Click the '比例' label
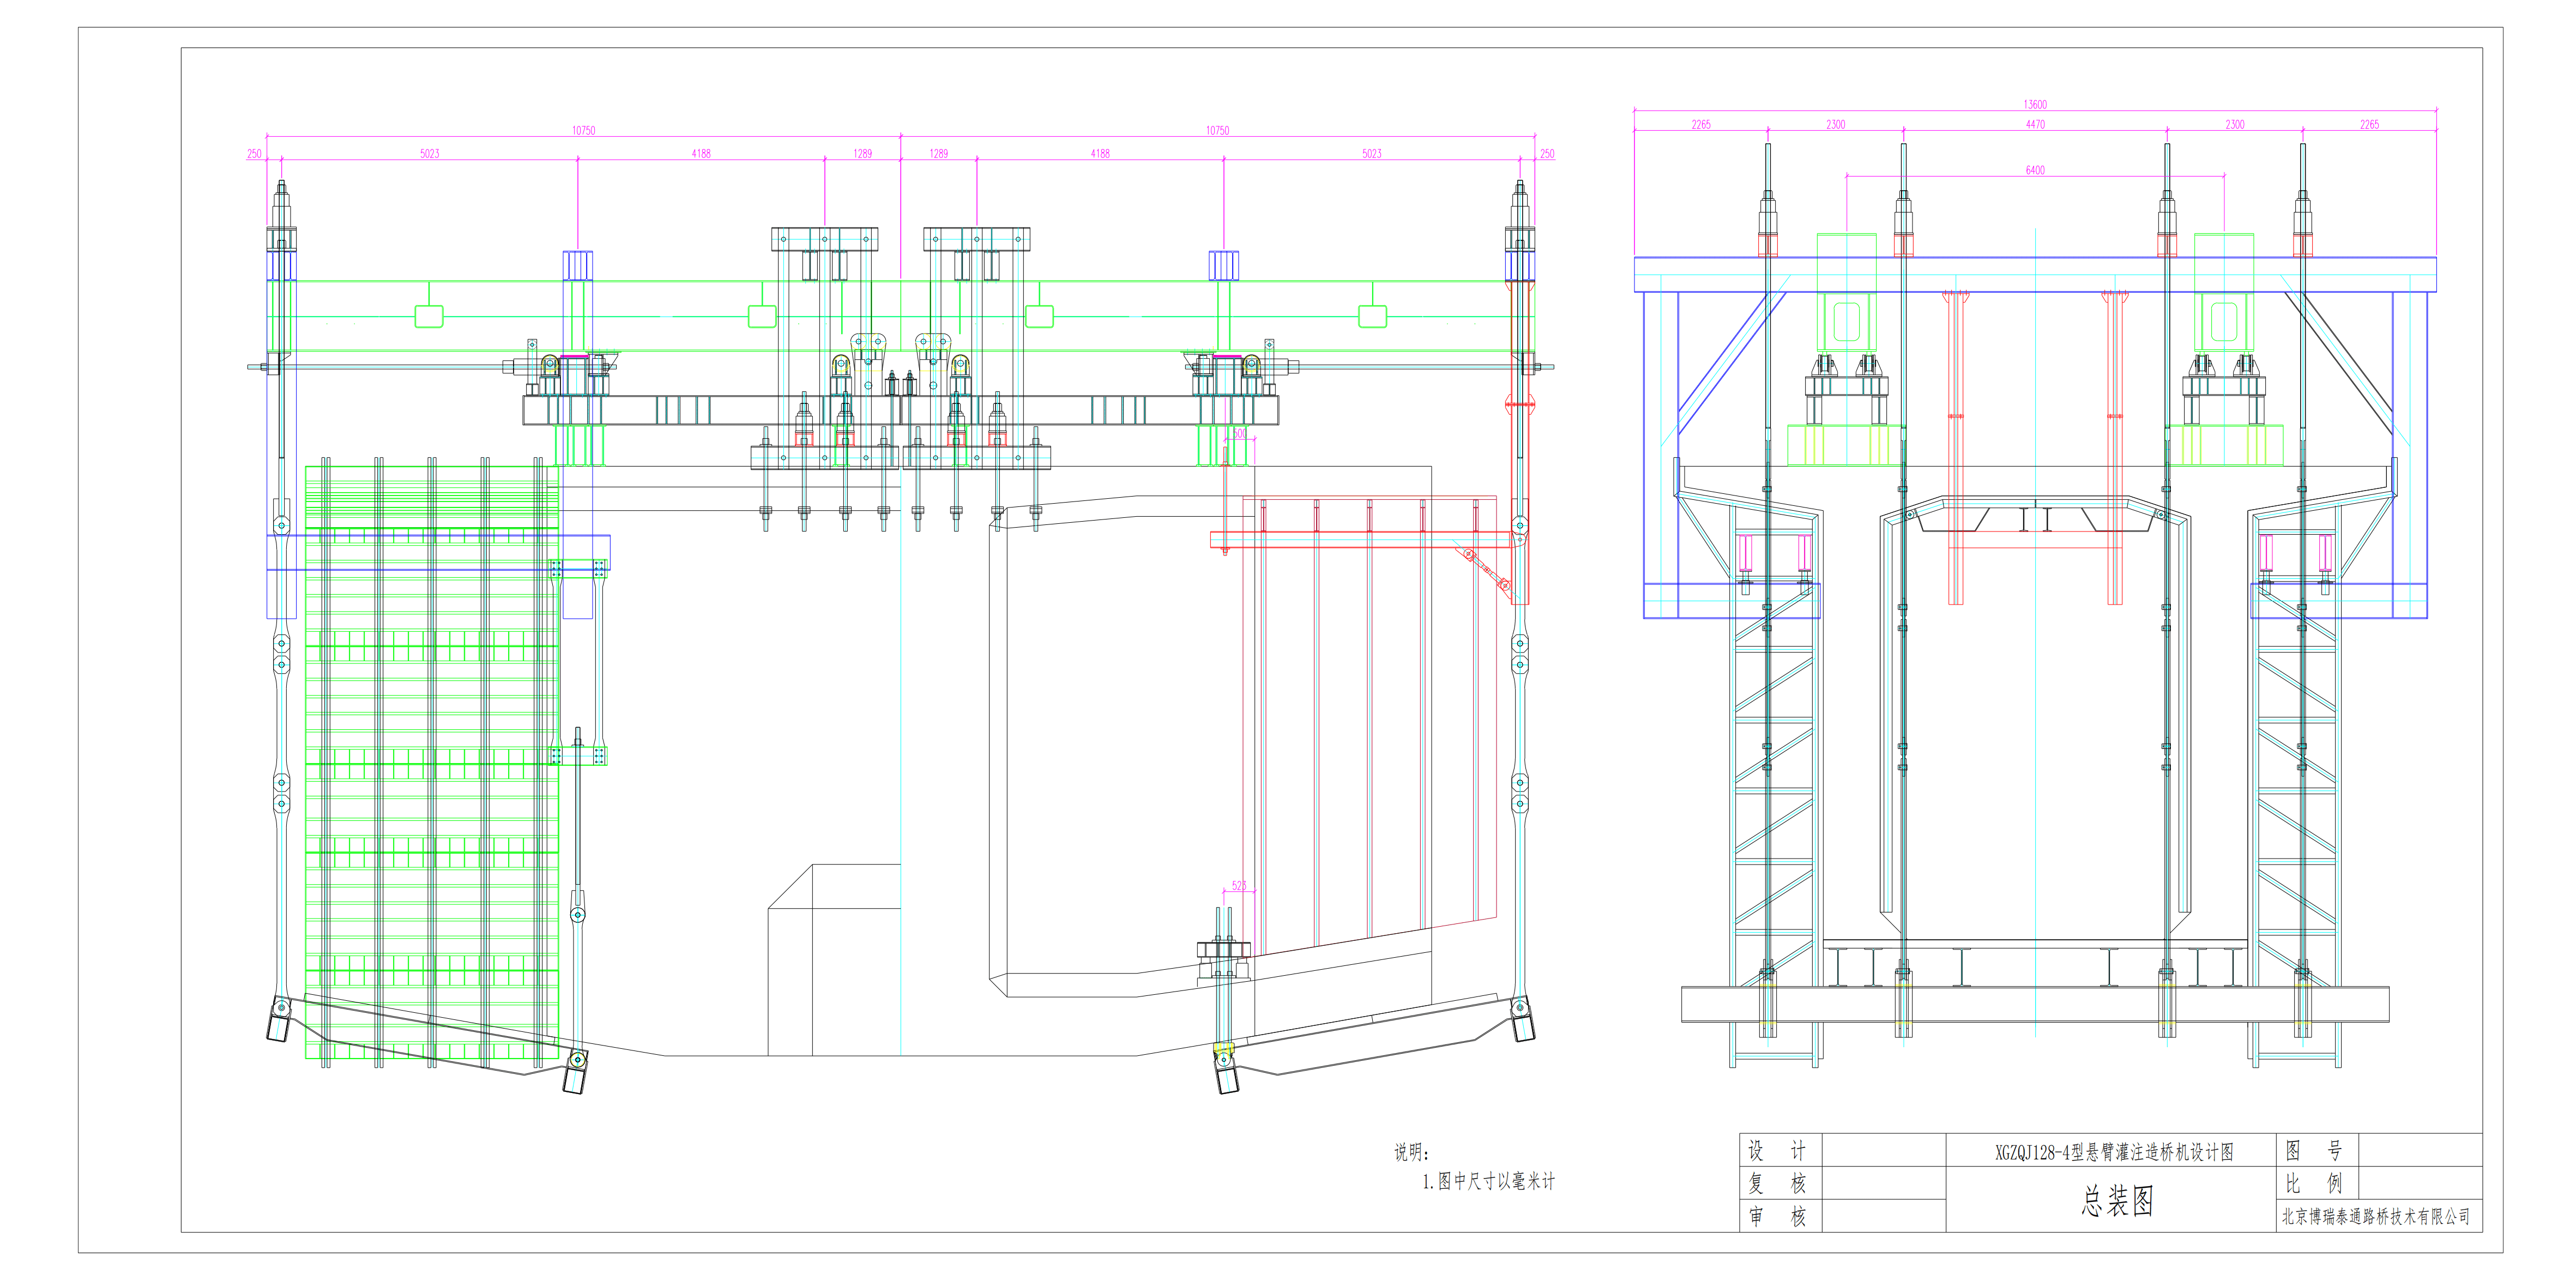 point(2314,1183)
